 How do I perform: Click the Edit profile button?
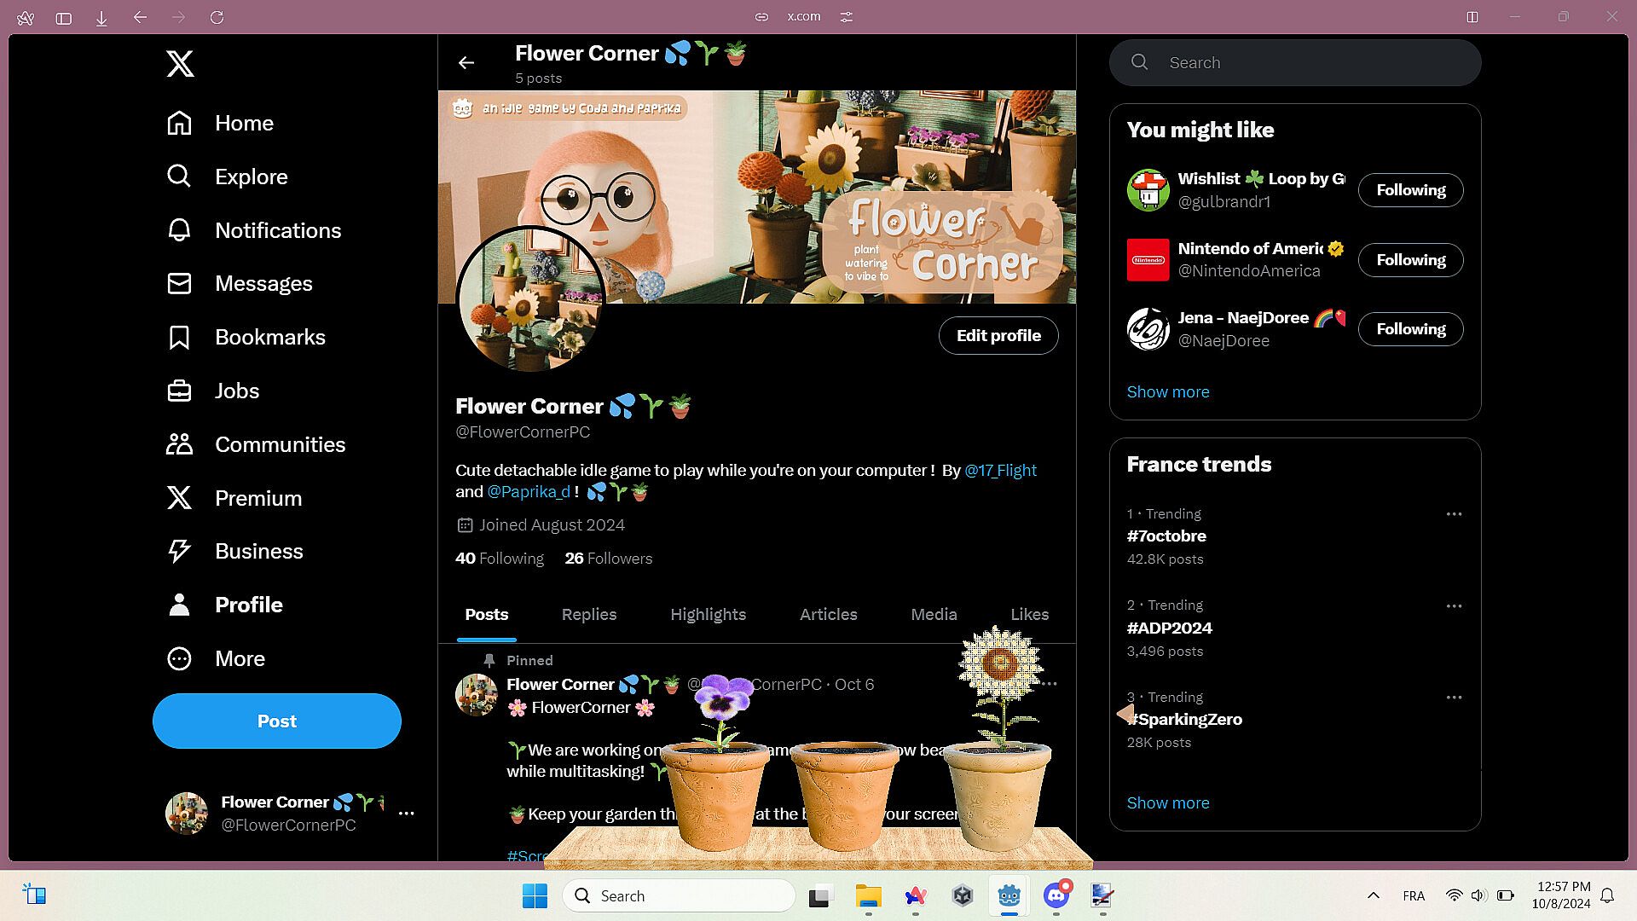point(998,336)
